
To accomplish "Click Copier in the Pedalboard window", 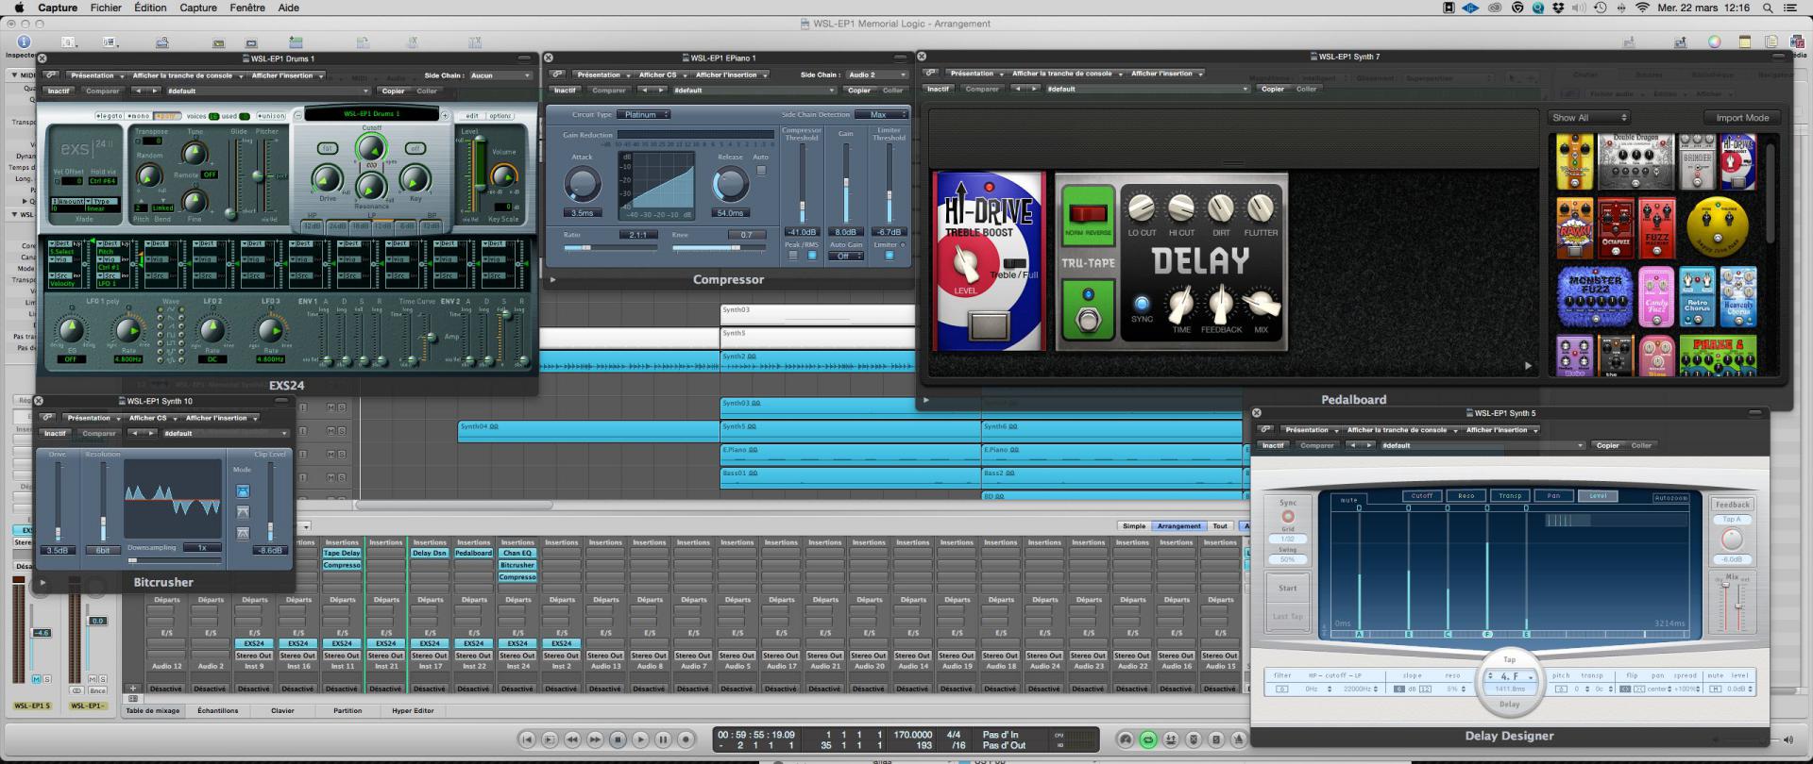I will 1272,89.
